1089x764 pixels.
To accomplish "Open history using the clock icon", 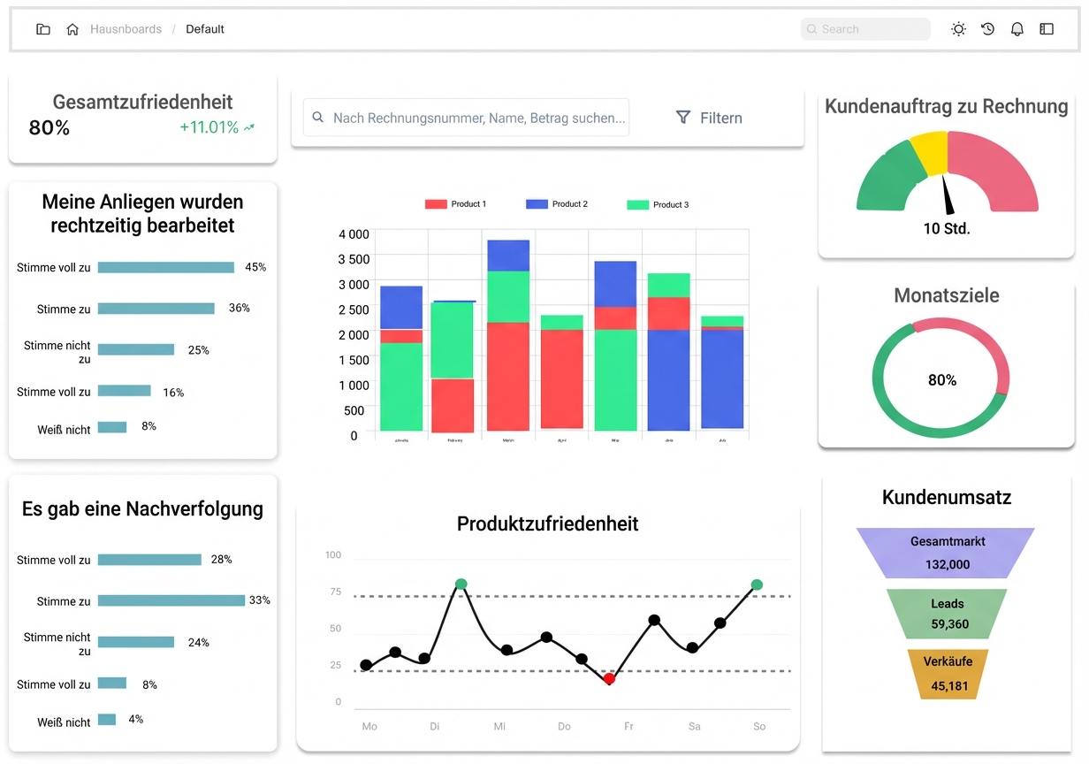I will click(x=987, y=28).
